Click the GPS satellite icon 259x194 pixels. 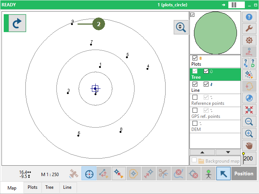pyautogui.click(x=74, y=173)
